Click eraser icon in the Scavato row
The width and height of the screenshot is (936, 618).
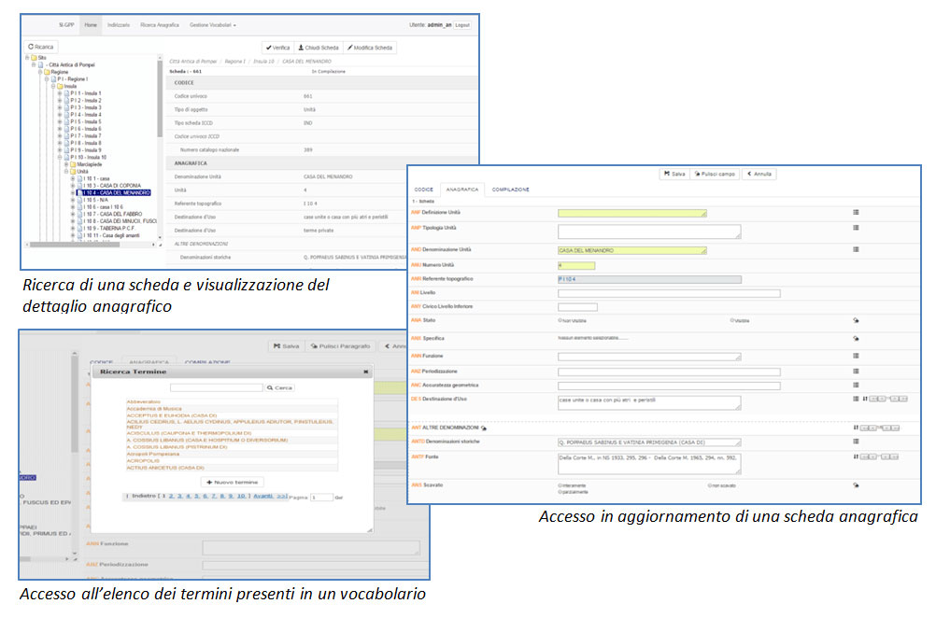856,485
